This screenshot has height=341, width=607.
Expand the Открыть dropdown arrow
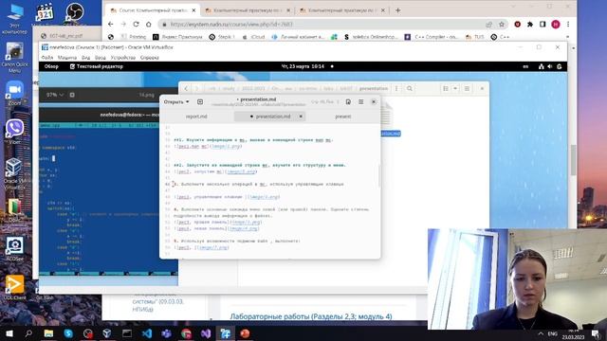tap(188, 101)
